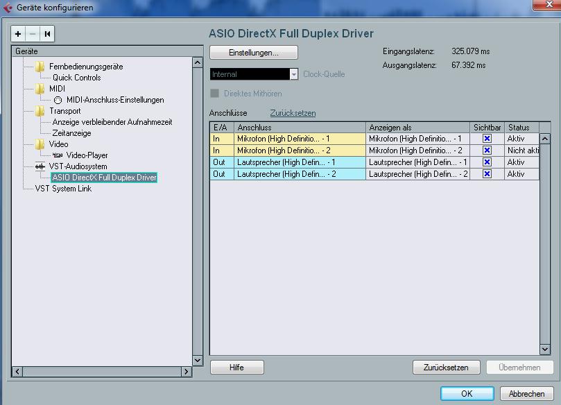Uncheck Sichtbar for Mikrofon - 2

click(x=487, y=150)
